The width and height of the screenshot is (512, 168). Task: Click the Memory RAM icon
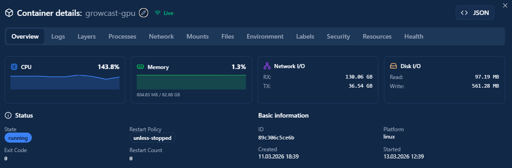coord(140,67)
